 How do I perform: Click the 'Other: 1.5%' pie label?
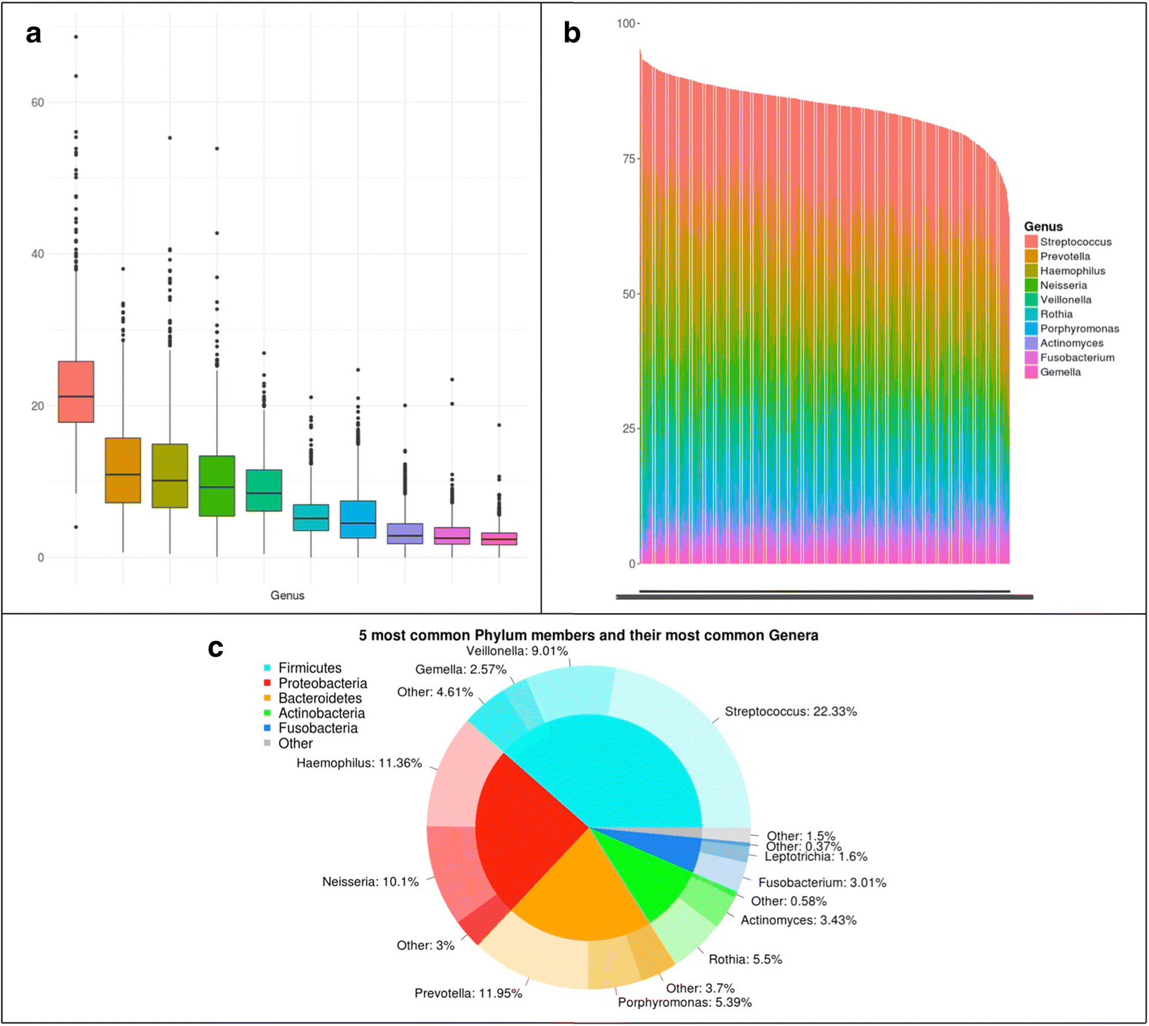801,836
